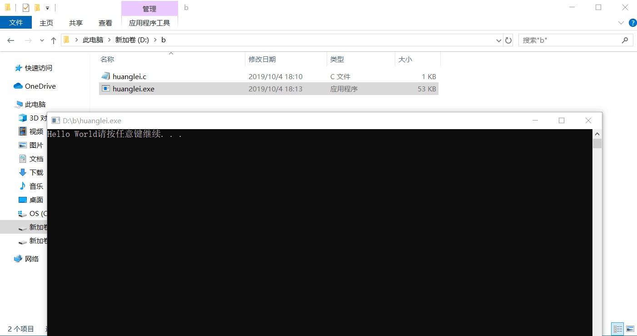Go back with the Back arrow
The width and height of the screenshot is (637, 336).
click(x=11, y=40)
